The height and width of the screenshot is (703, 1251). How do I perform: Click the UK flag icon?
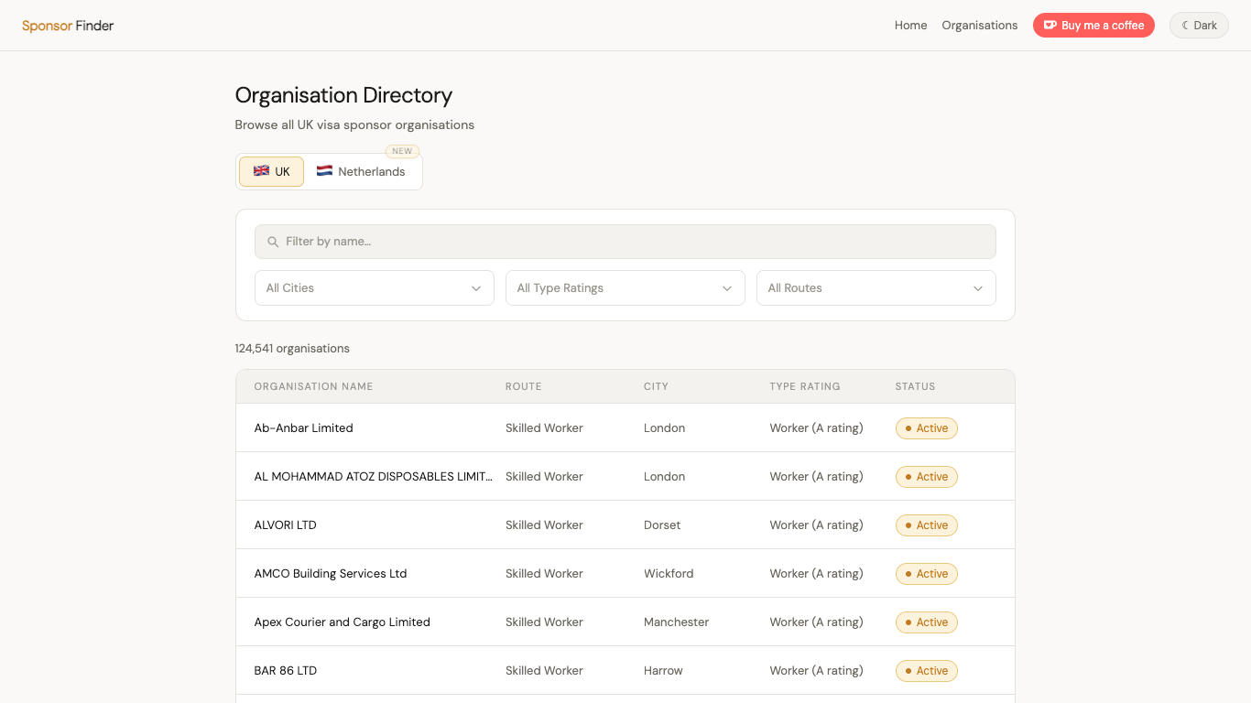(x=261, y=171)
